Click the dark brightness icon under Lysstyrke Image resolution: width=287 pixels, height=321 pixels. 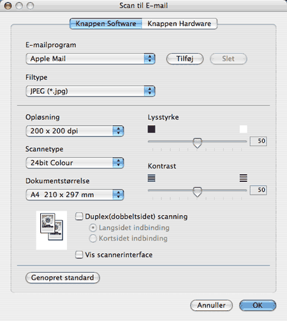point(151,129)
